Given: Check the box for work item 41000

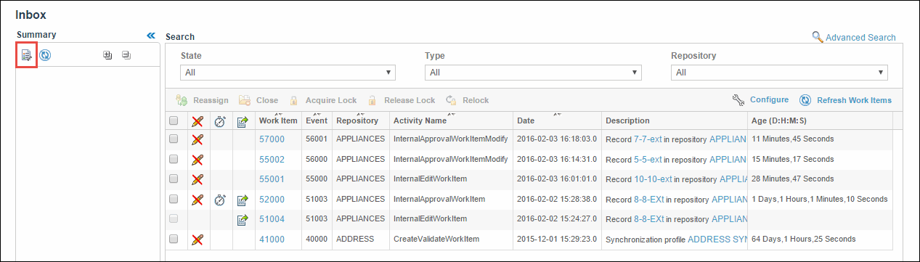Looking at the screenshot, I should tap(174, 239).
